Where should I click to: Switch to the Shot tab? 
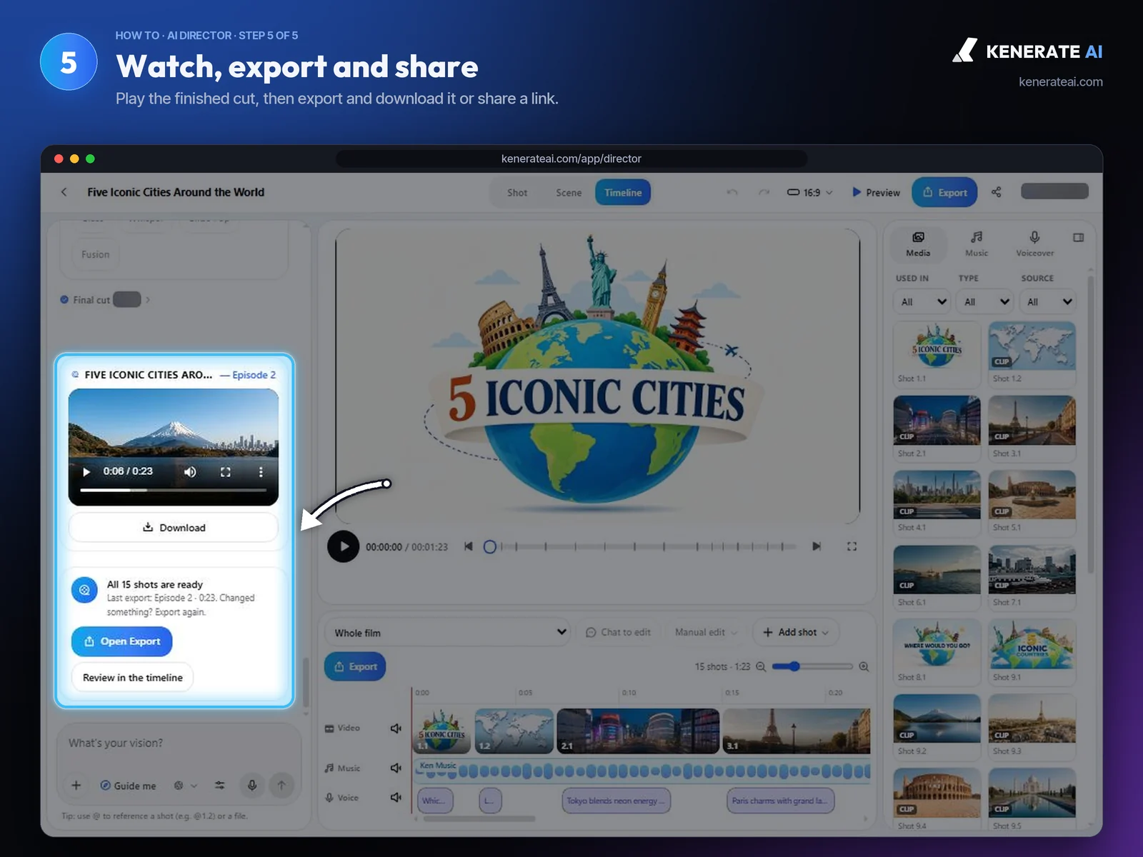coord(517,193)
